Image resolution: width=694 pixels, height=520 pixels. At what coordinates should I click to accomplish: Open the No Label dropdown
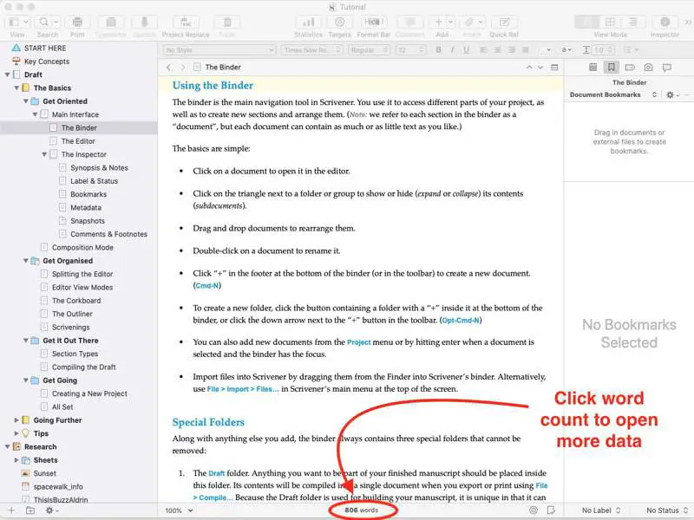(601, 510)
